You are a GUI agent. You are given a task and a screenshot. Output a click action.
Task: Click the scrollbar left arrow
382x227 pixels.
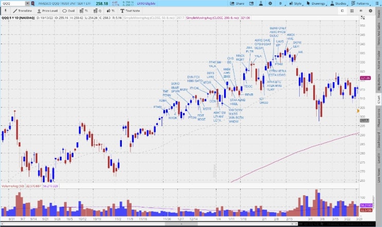[x=3, y=223]
